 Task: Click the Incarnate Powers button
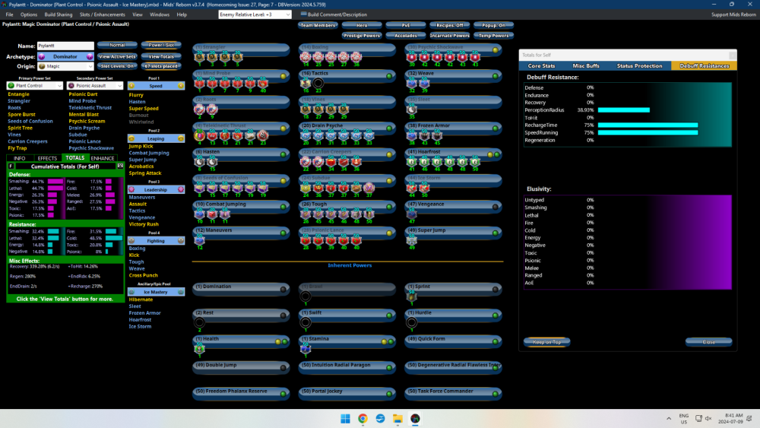click(449, 36)
